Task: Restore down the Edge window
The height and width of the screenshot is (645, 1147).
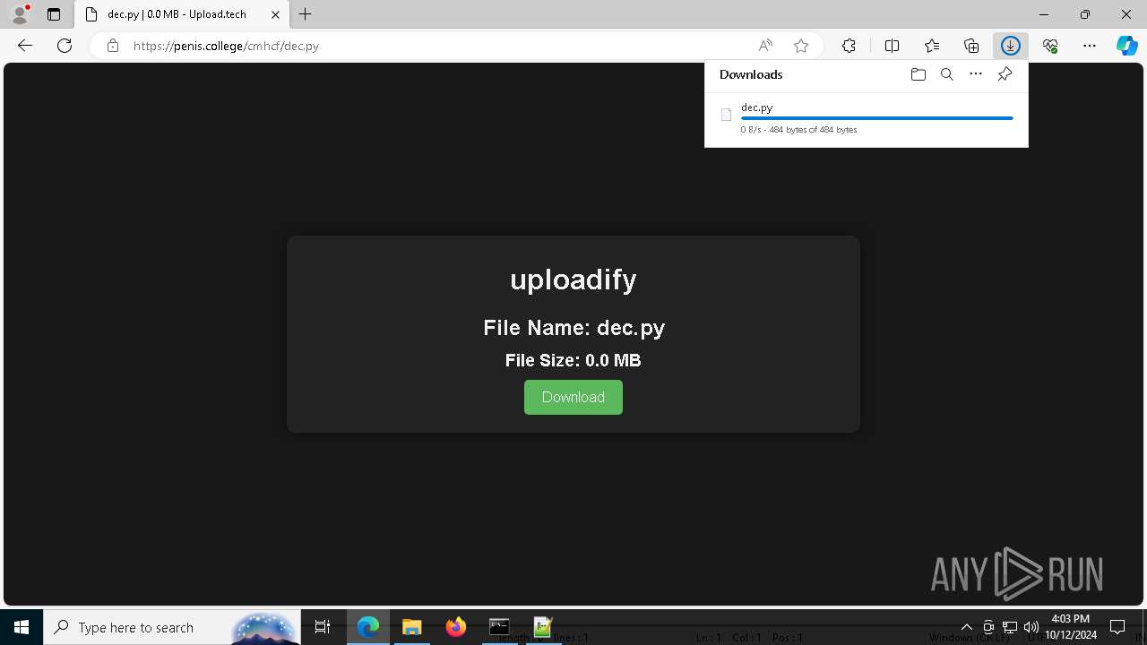Action: 1085,14
